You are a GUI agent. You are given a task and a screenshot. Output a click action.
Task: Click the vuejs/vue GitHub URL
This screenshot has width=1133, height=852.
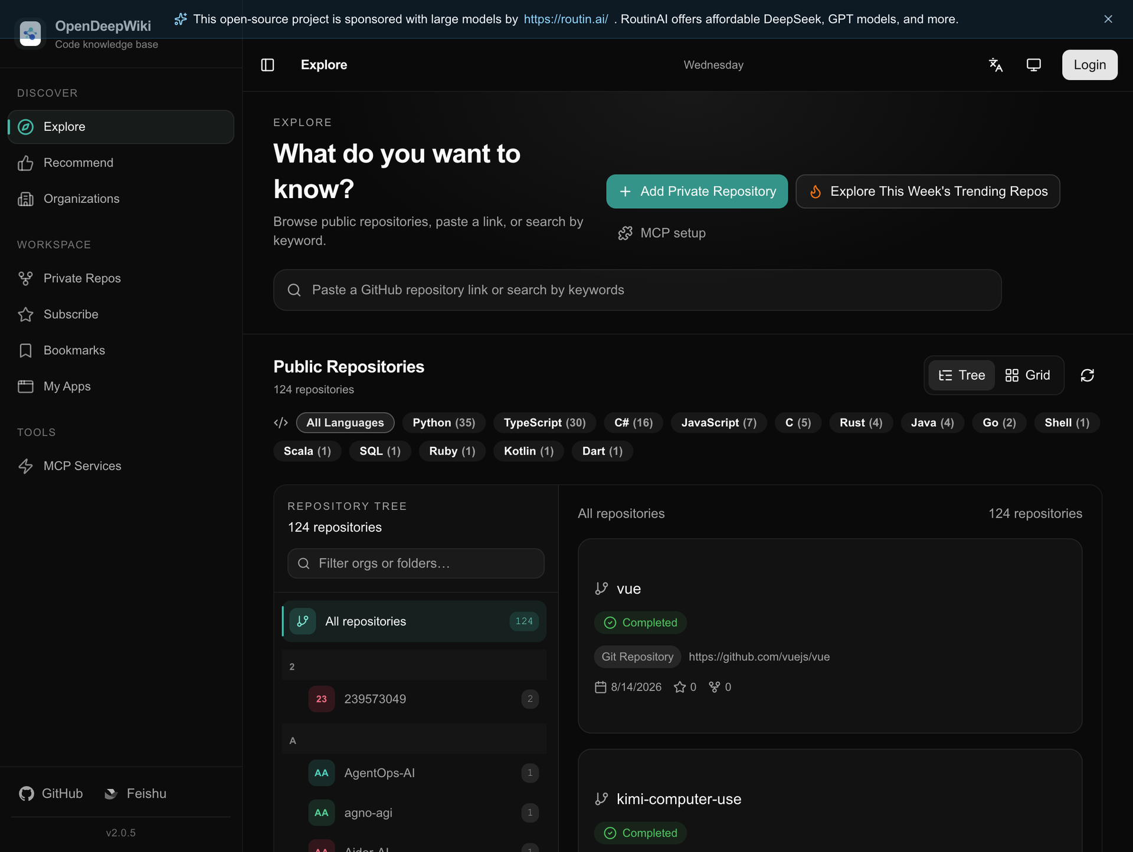point(759,657)
